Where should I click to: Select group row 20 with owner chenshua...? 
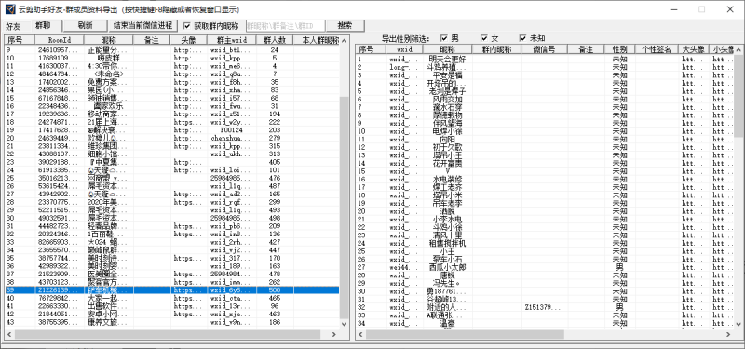click(172, 138)
